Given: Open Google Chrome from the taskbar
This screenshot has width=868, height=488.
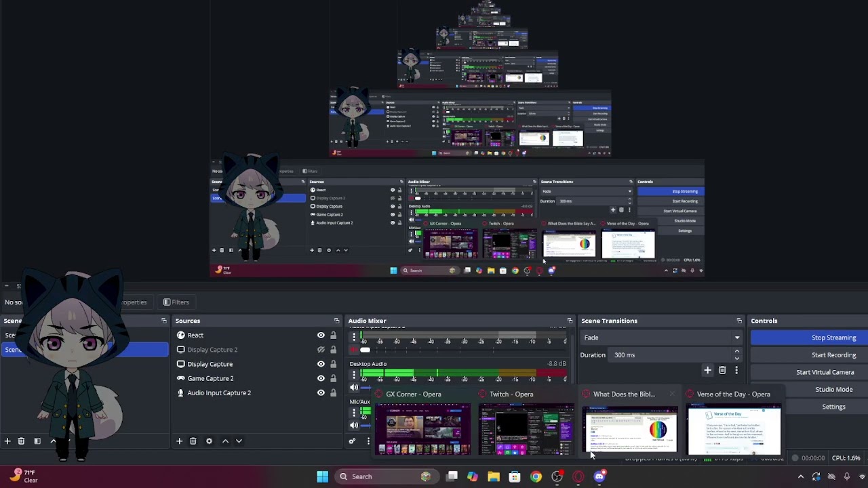Looking at the screenshot, I should click(x=536, y=476).
